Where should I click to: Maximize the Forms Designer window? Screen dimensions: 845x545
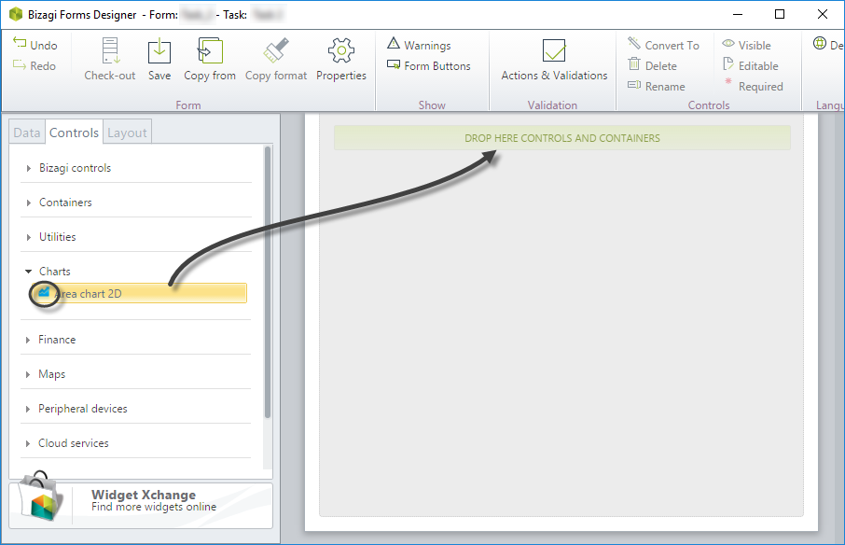coord(780,14)
